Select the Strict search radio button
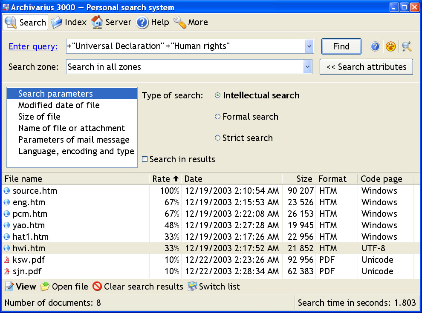Image resolution: width=422 pixels, height=313 pixels. [217, 138]
